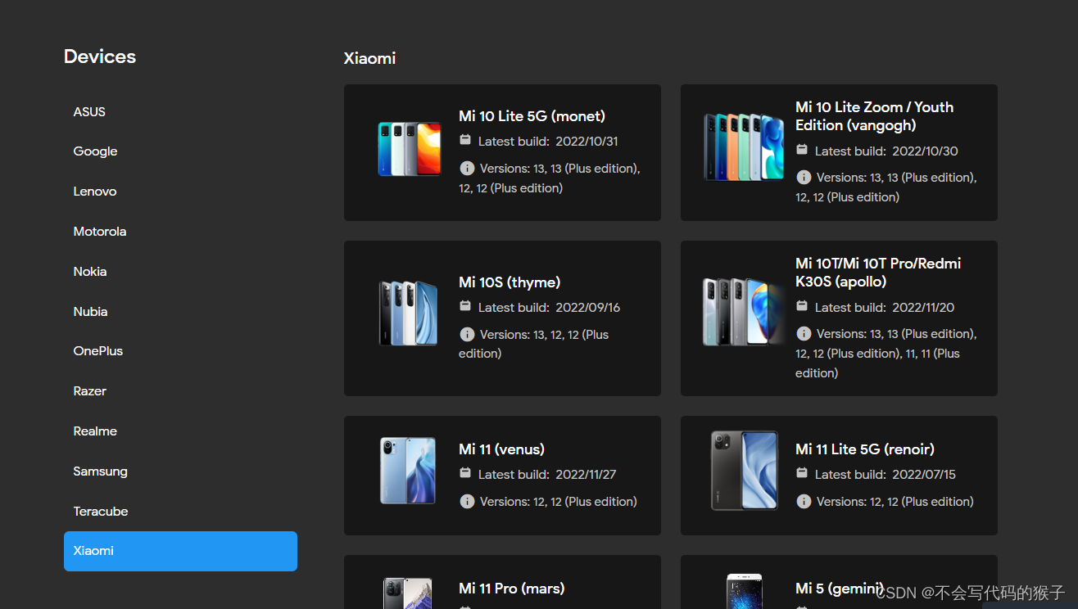Click calendar icon on the monet card
1078x609 pixels.
click(x=465, y=140)
